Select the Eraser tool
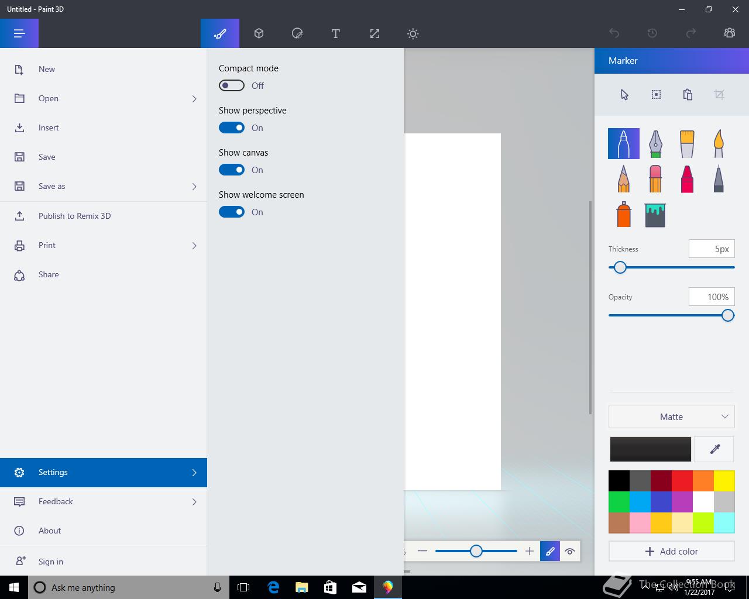The width and height of the screenshot is (749, 599). 655,178
